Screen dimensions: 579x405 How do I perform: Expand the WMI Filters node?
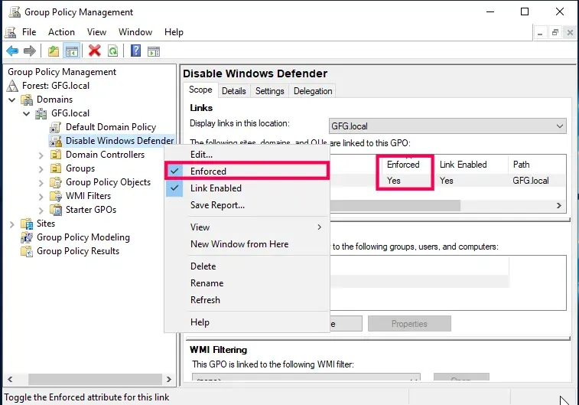(x=41, y=197)
